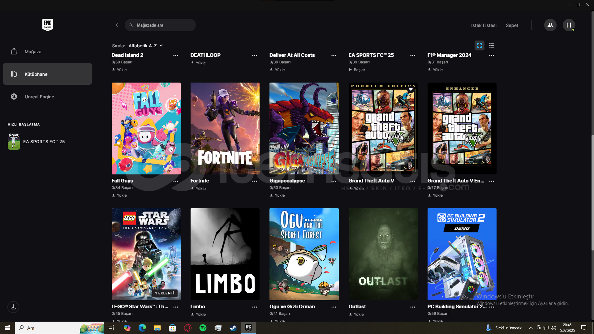Open Dead Island 2 options menu
This screenshot has height=334, width=594.
tap(175, 55)
